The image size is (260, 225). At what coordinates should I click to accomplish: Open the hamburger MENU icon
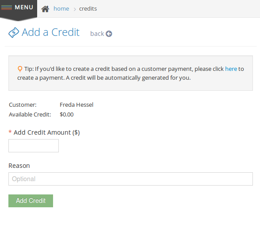pyautogui.click(x=7, y=8)
